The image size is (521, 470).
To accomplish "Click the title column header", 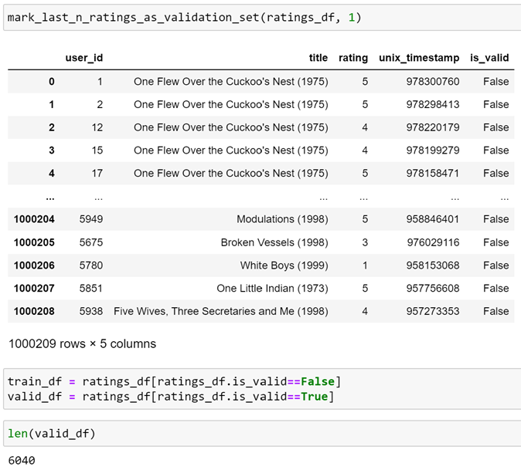I will pyautogui.click(x=318, y=58).
